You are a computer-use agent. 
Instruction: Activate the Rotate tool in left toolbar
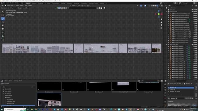click(3, 22)
